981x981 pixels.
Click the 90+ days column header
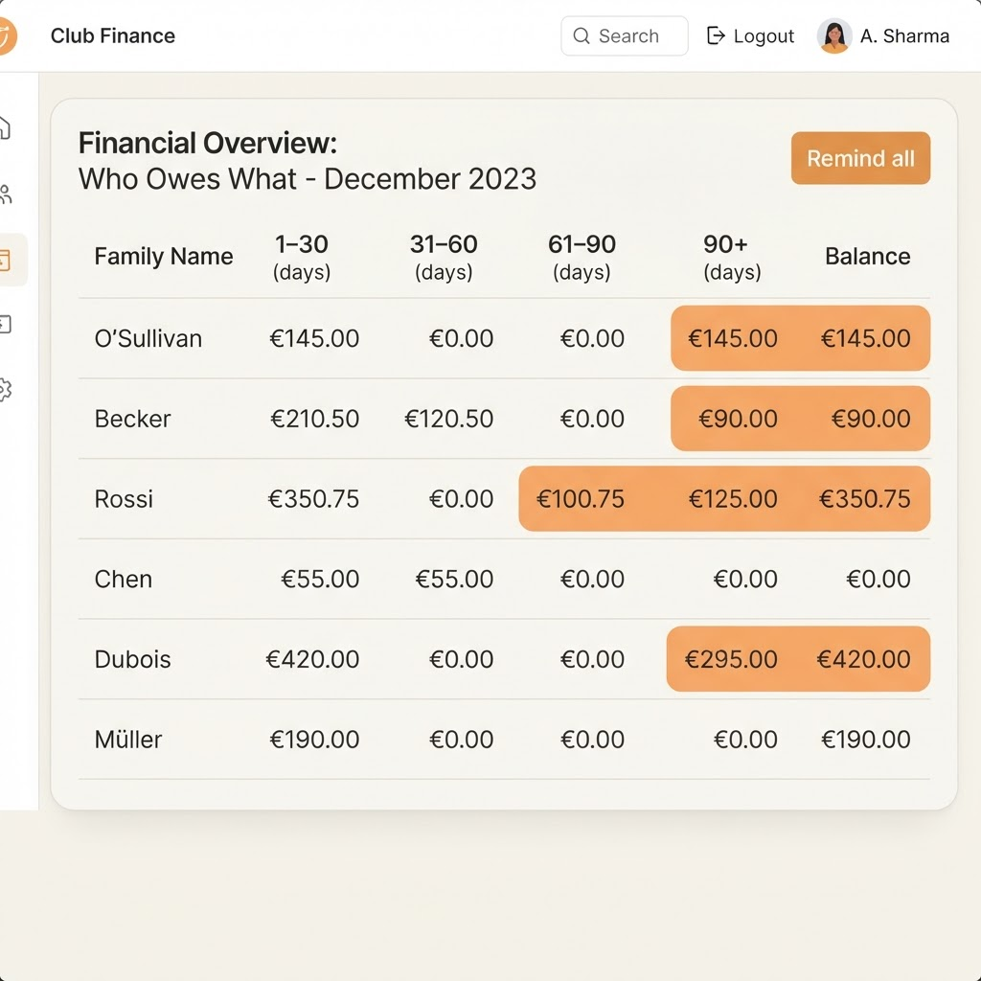tap(731, 257)
